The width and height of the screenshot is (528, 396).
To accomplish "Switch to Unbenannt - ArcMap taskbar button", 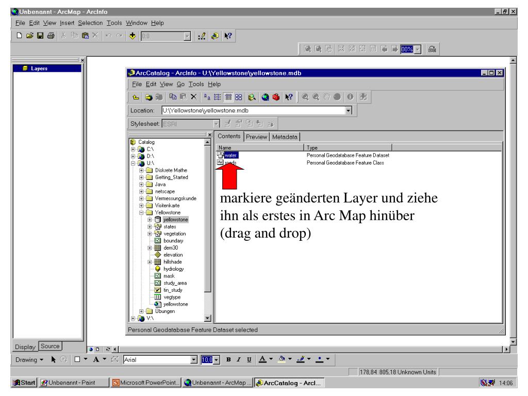I will coord(218,383).
